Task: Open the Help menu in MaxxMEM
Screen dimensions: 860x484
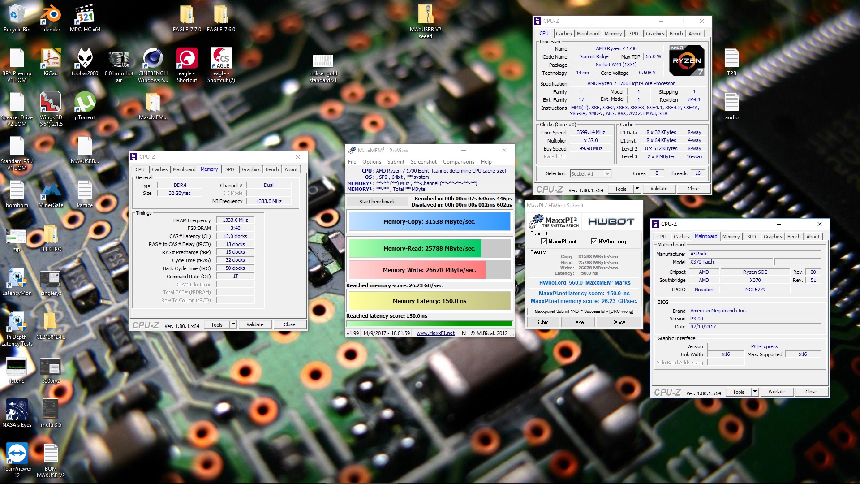Action: coord(486,162)
